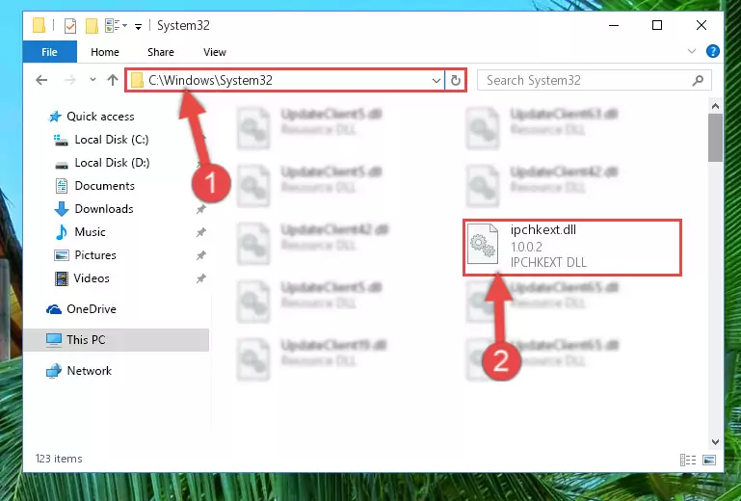741x501 pixels.
Task: Click the Music note icon
Action: [62, 232]
